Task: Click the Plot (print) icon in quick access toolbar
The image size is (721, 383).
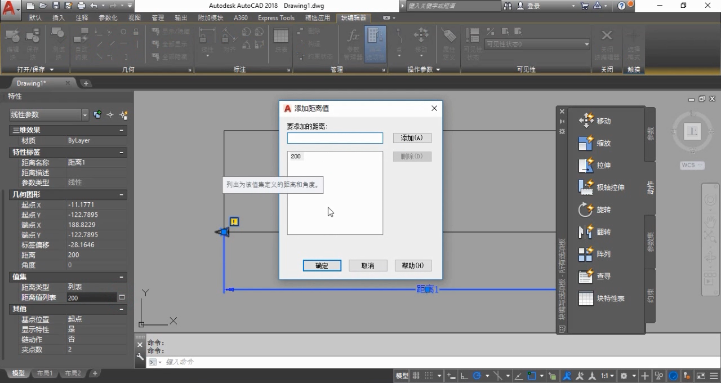Action: (x=81, y=6)
